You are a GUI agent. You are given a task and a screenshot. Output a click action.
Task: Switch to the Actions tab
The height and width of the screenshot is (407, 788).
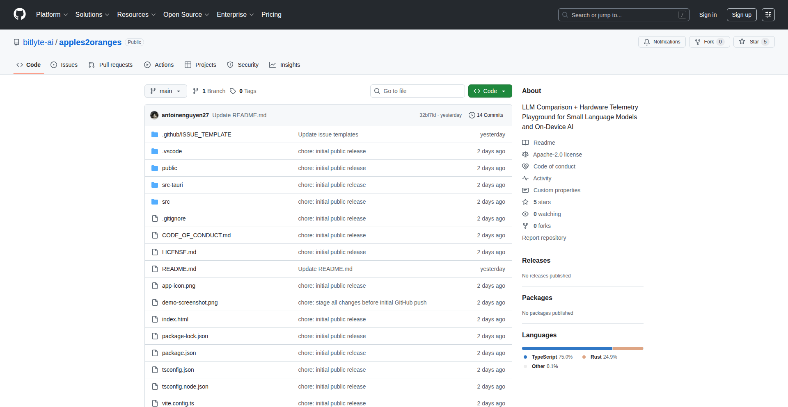(x=159, y=65)
